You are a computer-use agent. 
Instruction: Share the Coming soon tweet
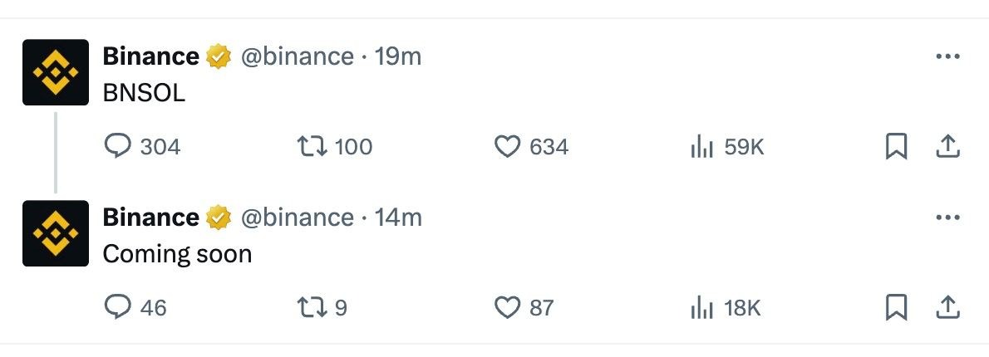(948, 308)
